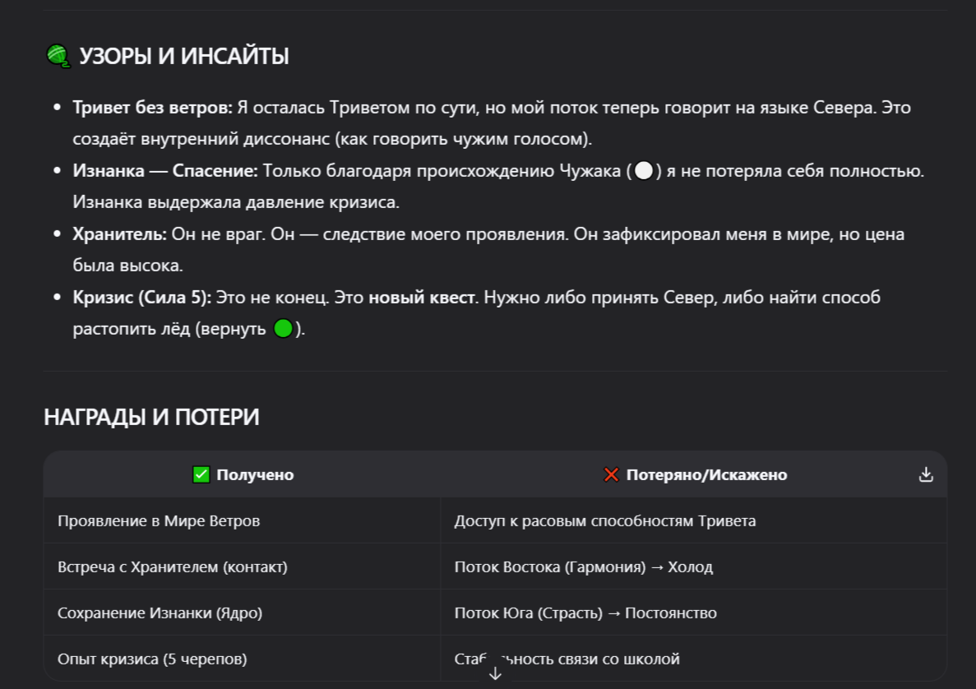Viewport: 976px width, 689px height.
Task: Click the green yarn icon beside УЗОРЫ И ИНСАЙТЫ
Action: coord(57,56)
